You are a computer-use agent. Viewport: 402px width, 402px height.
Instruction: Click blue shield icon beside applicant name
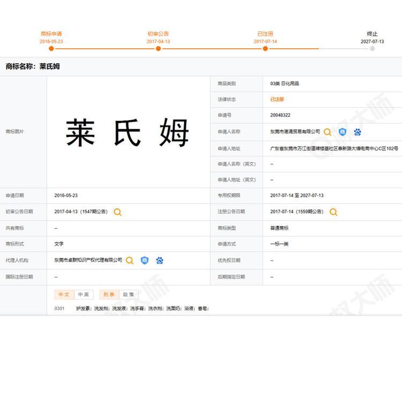[343, 132]
